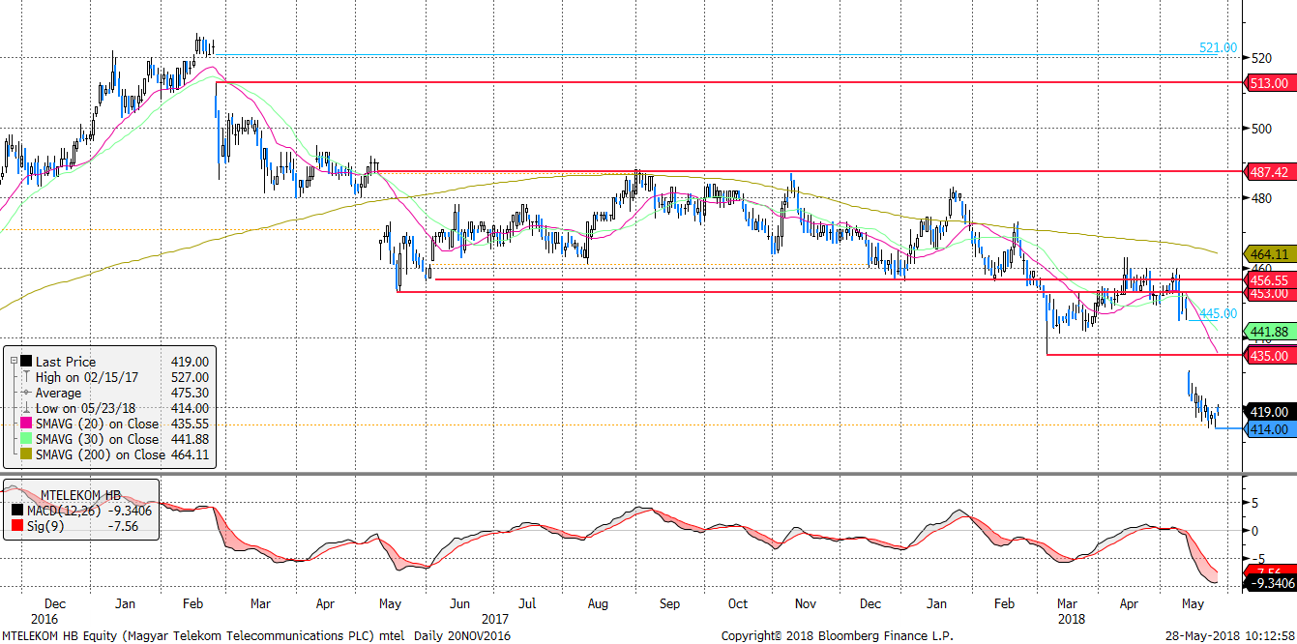Click the 28-May-2018 timestamp

tap(1231, 635)
